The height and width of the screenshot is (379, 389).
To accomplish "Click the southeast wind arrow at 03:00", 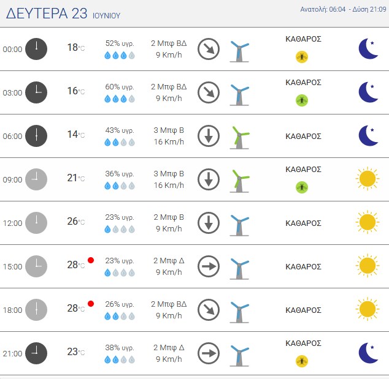I will click(209, 92).
